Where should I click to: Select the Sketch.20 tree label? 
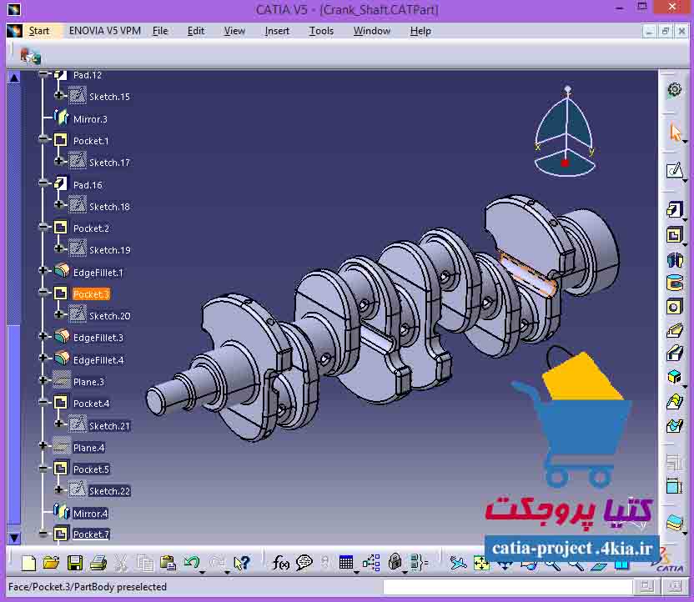click(110, 316)
